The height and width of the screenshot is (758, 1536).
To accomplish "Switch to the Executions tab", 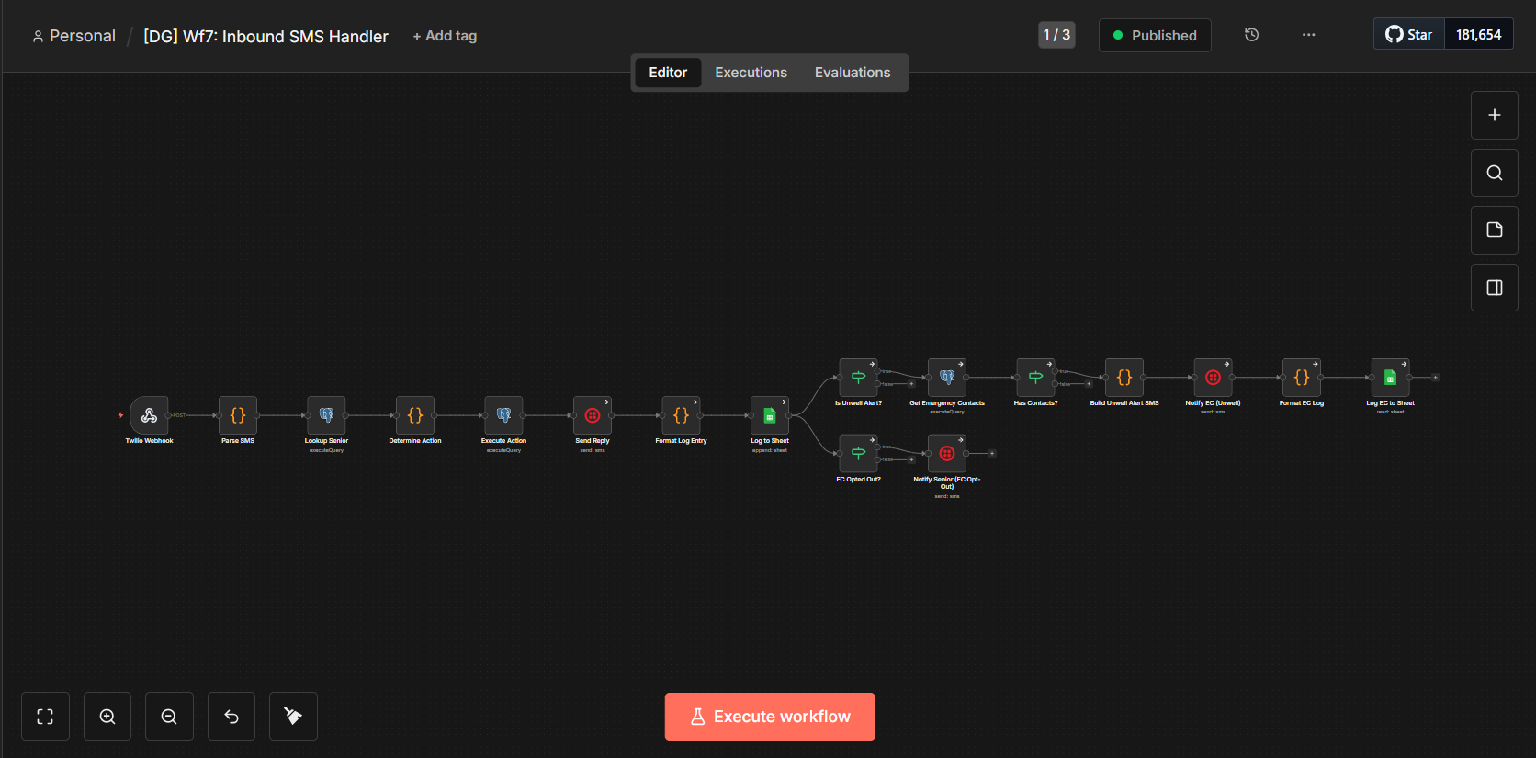I will pyautogui.click(x=751, y=73).
